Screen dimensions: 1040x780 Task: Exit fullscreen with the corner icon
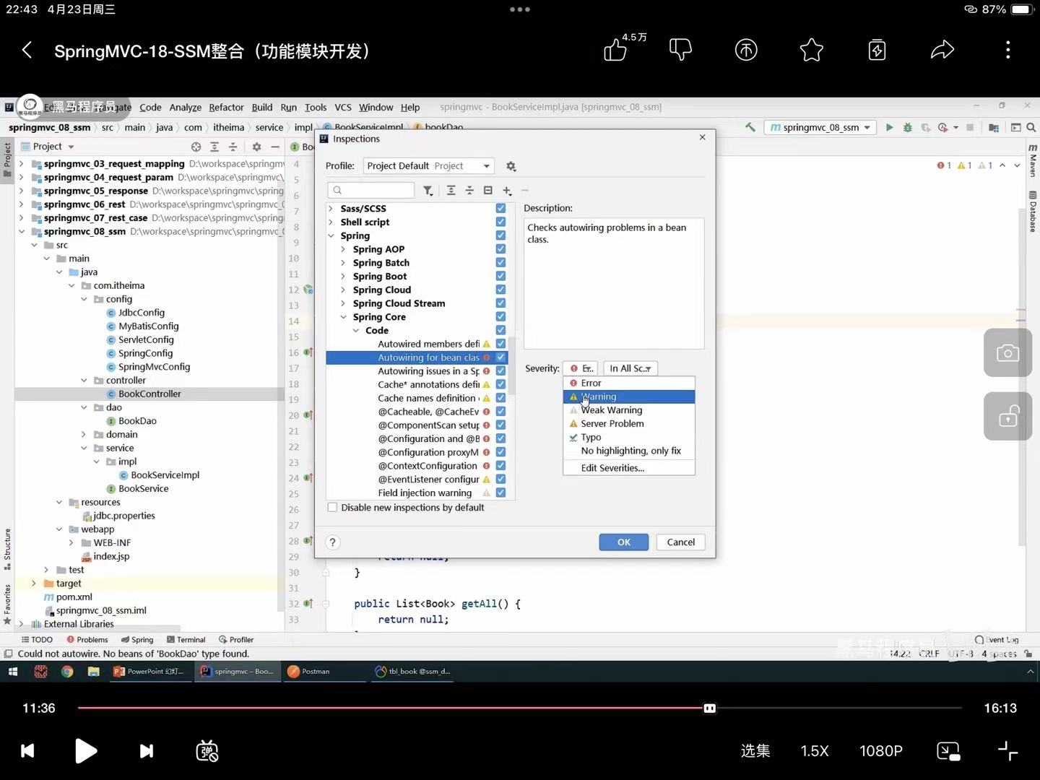tap(1008, 751)
